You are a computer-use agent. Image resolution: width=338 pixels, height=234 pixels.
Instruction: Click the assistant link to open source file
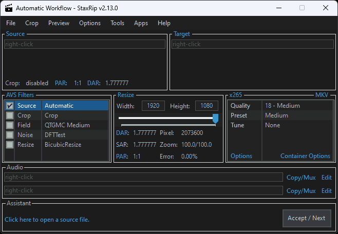coord(47,220)
